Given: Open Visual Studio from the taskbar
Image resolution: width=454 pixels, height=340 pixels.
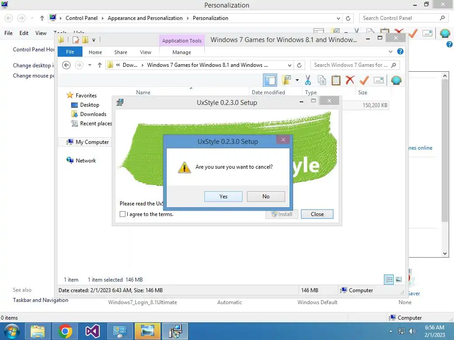Looking at the screenshot, I should click(92, 331).
